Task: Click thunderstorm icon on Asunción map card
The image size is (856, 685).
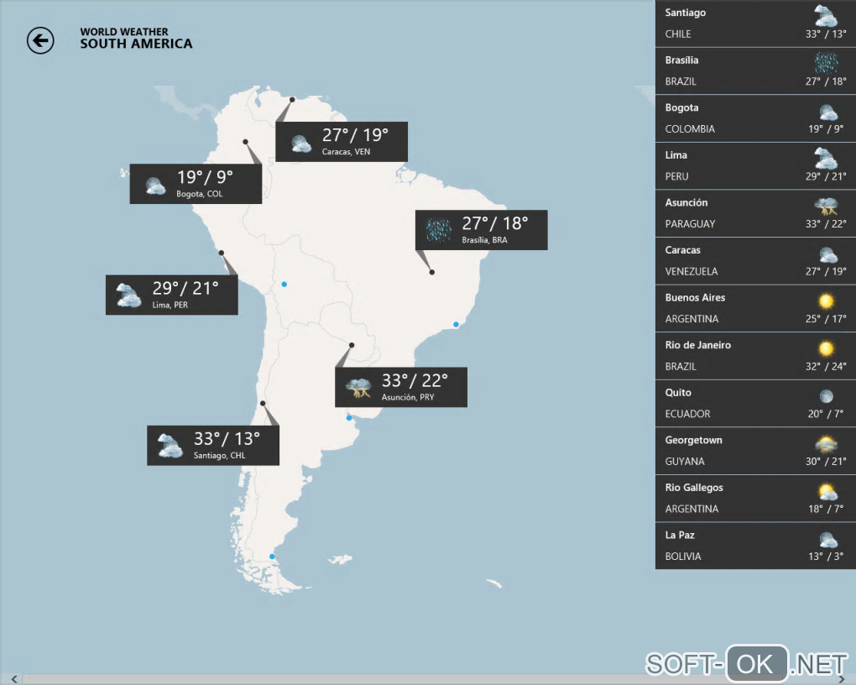Action: coord(358,387)
